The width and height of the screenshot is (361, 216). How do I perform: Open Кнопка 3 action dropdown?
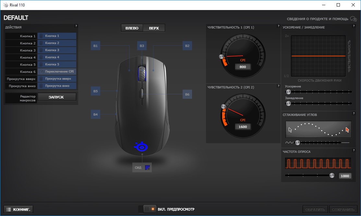[x=57, y=50]
